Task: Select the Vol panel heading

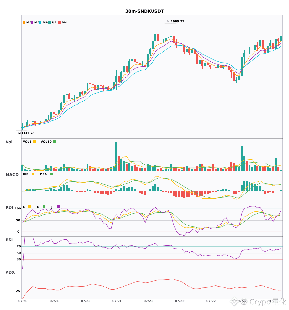Action: point(9,142)
